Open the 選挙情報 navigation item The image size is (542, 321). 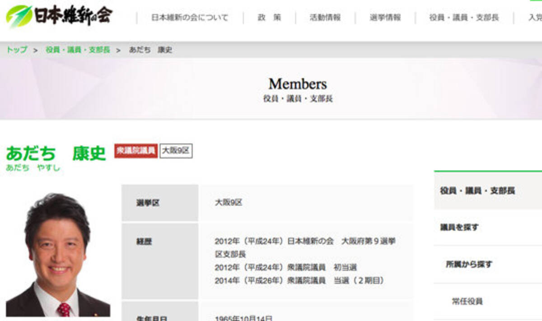(385, 18)
